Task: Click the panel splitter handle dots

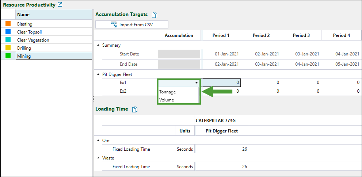Action: pyautogui.click(x=93, y=99)
